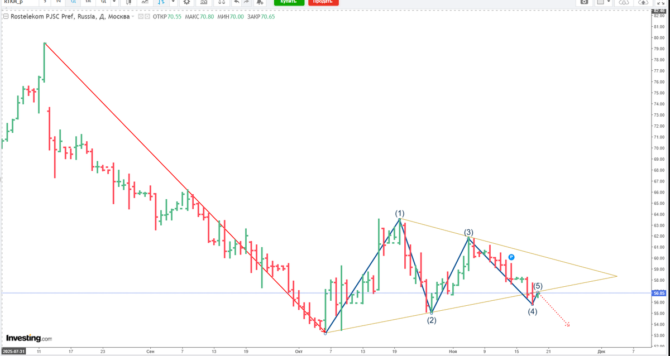
Task: Click top price scale label 82.46
Action: (x=659, y=11)
